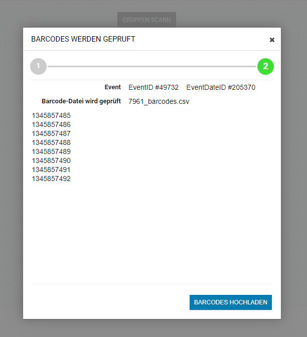Select barcode 1345857487
The width and height of the screenshot is (307, 337).
pos(51,133)
